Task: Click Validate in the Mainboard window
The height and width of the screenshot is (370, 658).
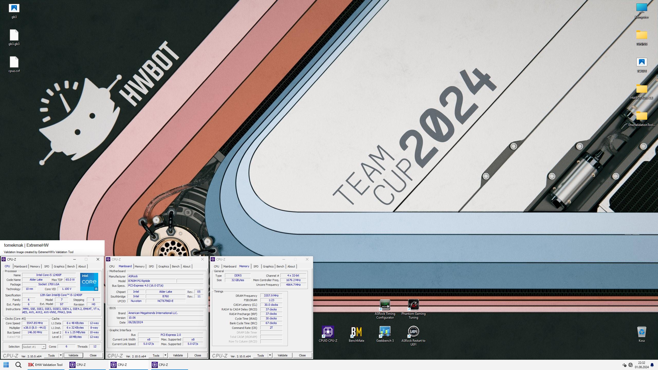Action: coord(178,355)
